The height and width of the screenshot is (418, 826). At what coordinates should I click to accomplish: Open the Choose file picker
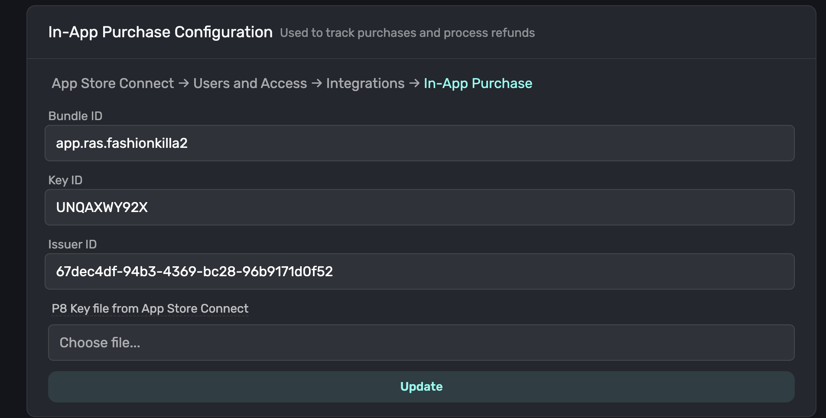(x=420, y=343)
